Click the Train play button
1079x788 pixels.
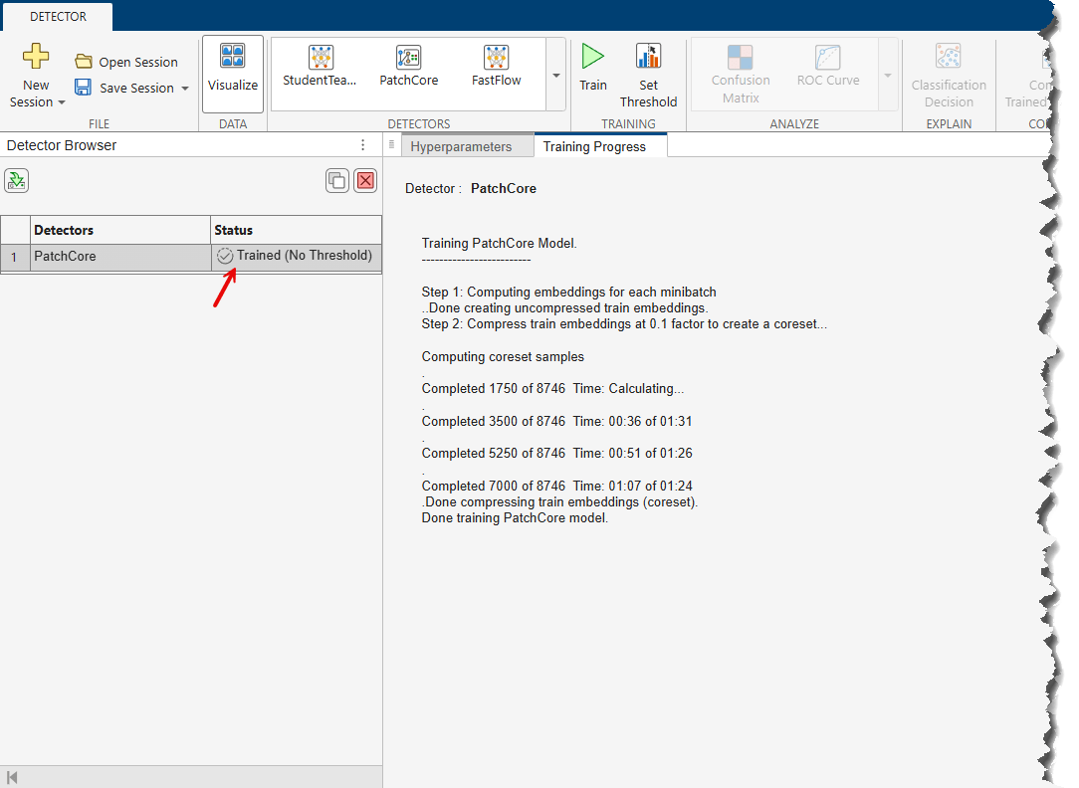[x=592, y=68]
